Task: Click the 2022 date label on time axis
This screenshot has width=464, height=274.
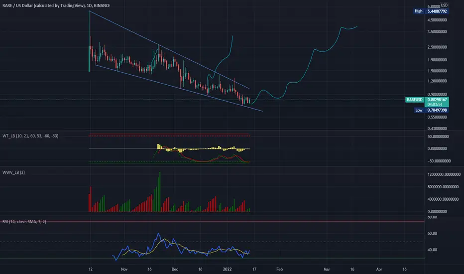Action: coord(227,269)
